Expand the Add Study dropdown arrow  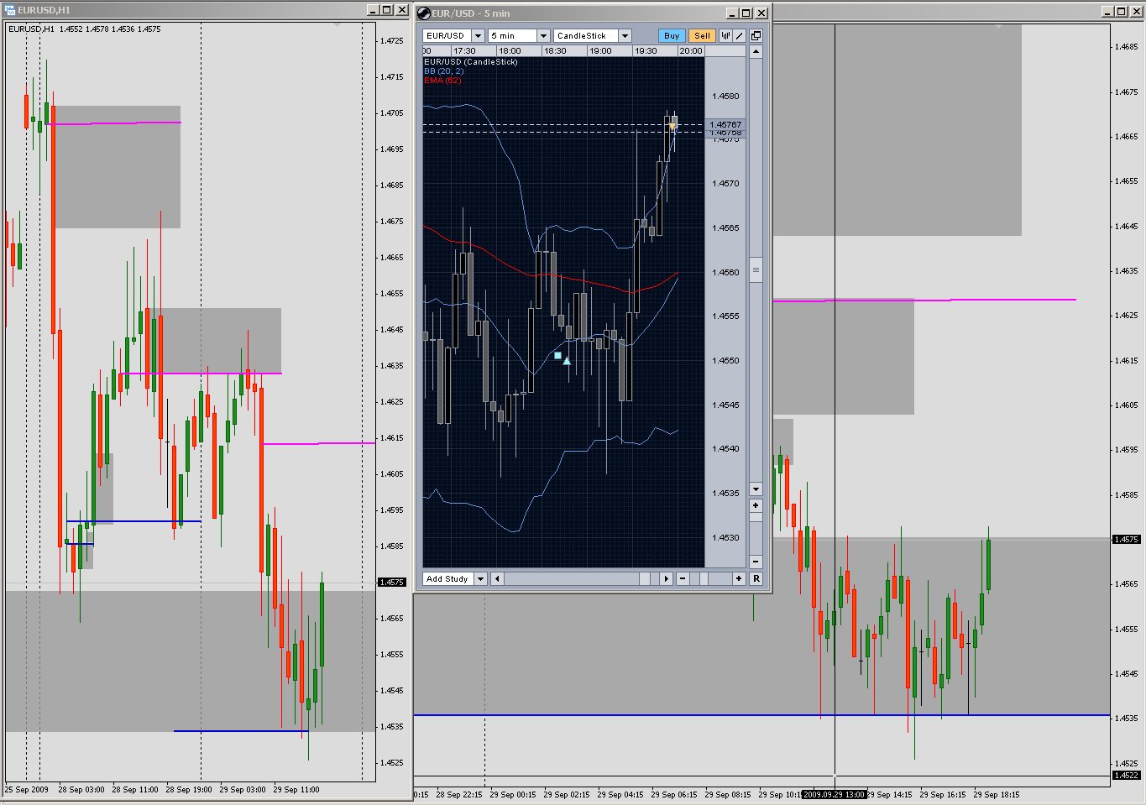coord(480,578)
